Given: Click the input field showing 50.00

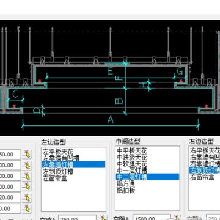Looking at the screenshot, I should click(x=10, y=155).
